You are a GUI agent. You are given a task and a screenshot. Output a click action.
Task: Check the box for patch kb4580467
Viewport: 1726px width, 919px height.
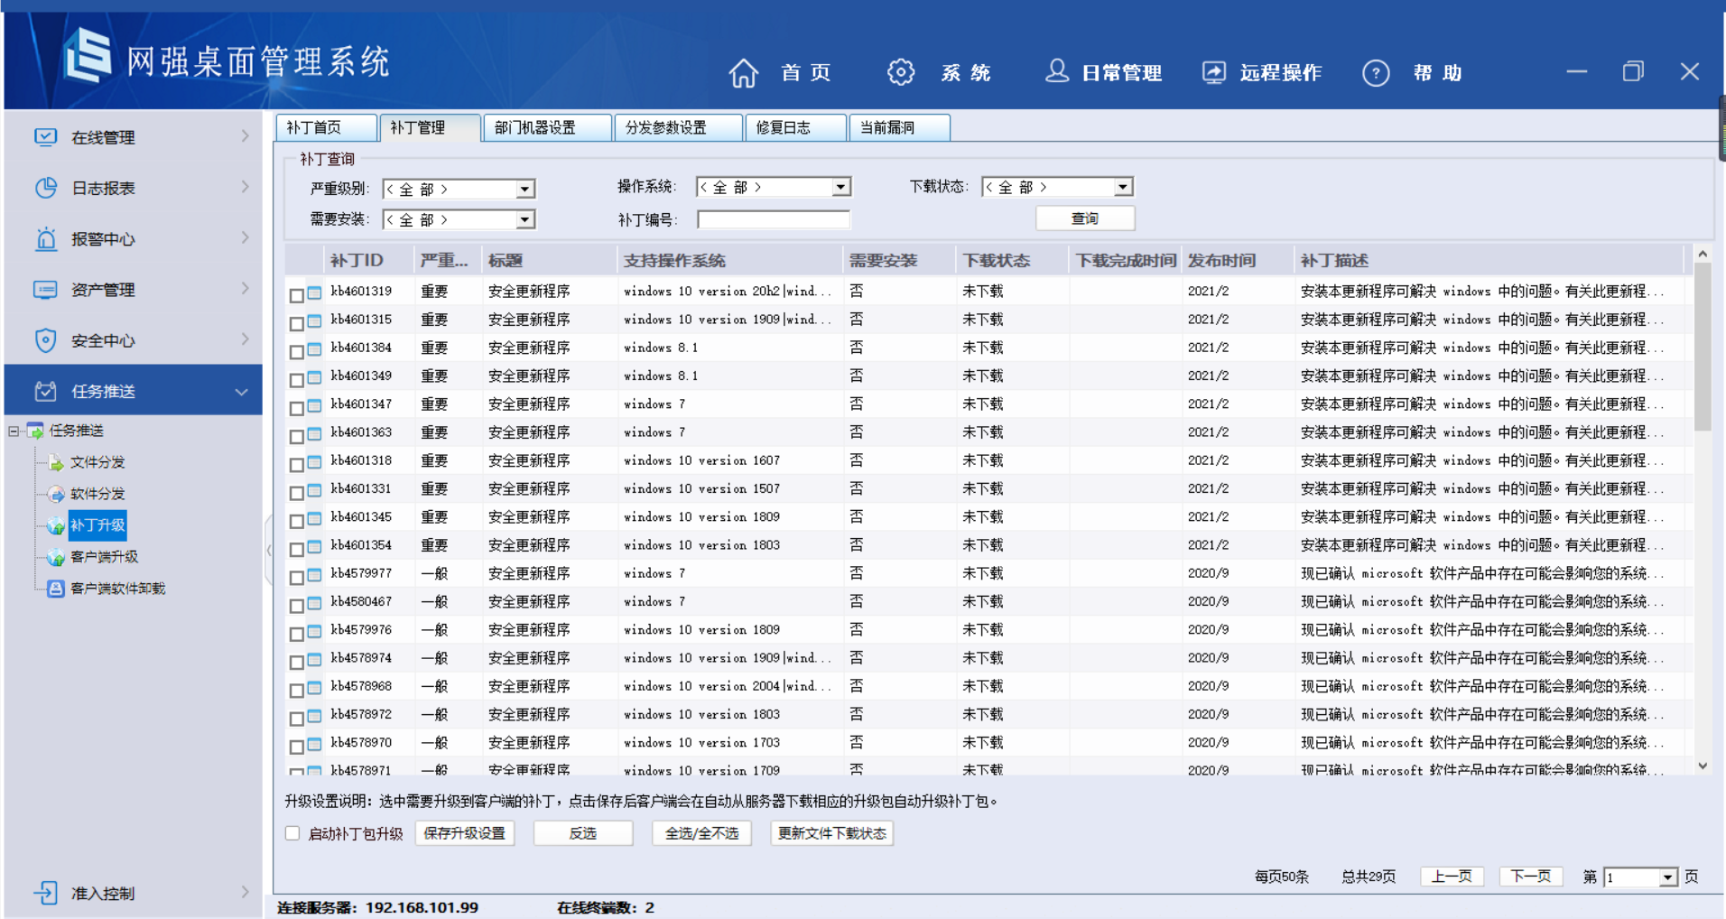pyautogui.click(x=296, y=606)
